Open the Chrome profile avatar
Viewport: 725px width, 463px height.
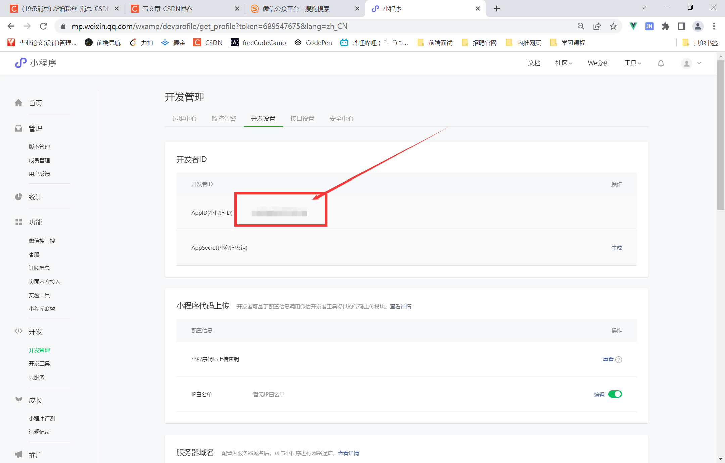[698, 26]
